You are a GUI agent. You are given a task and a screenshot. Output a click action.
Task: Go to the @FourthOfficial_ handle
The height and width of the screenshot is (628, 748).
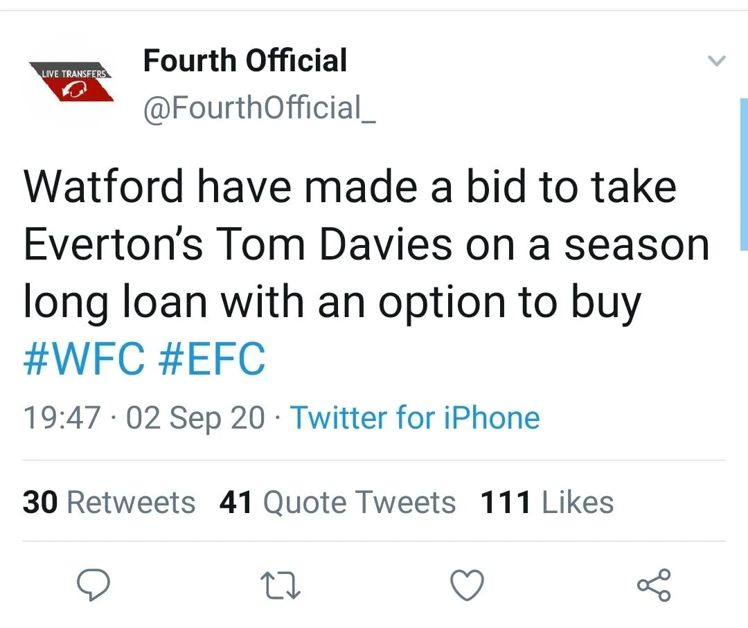pos(259,107)
